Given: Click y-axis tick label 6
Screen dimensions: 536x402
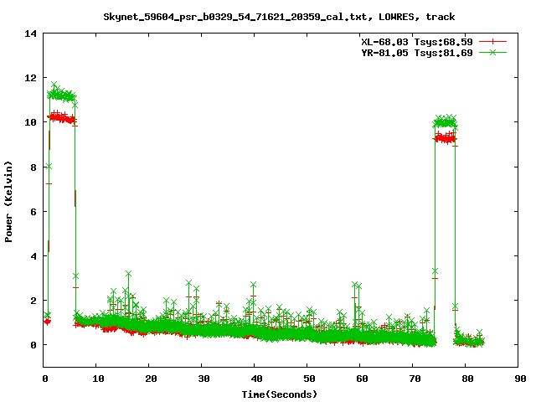Looking at the screenshot, I should (x=33, y=212).
